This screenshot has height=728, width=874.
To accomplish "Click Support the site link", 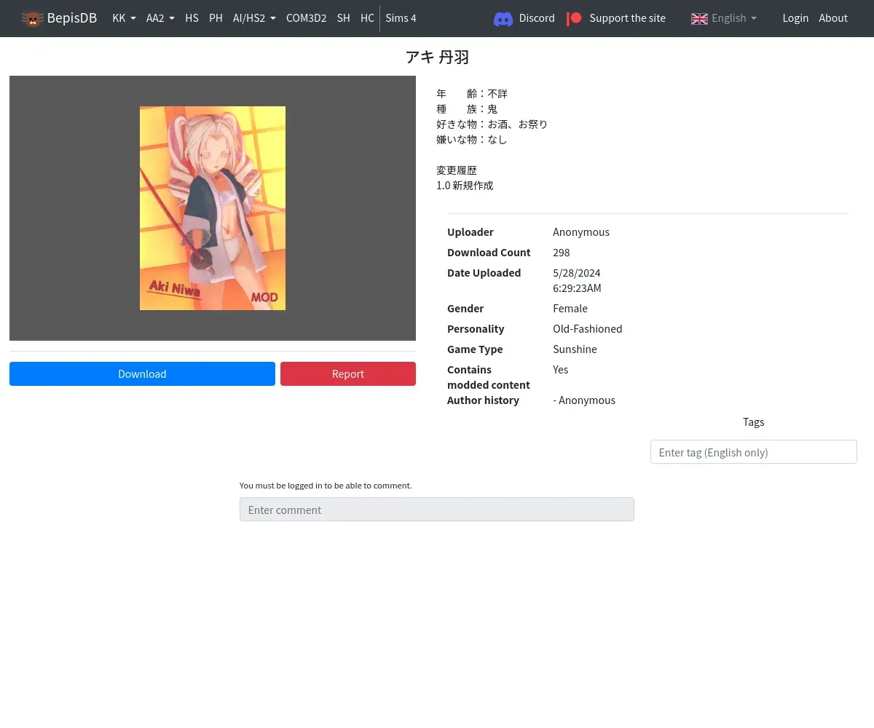I will click(x=616, y=18).
